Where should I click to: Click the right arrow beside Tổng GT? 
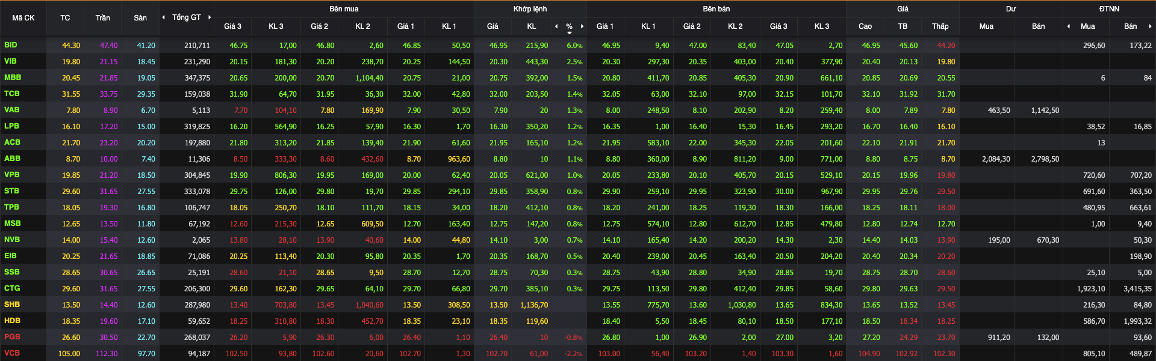tap(210, 17)
